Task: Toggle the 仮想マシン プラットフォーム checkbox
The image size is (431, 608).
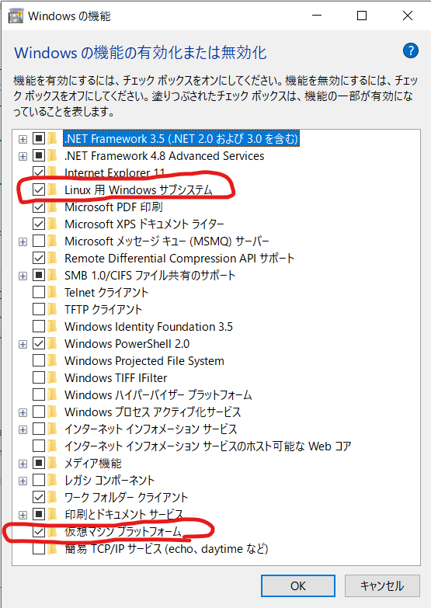Action: pyautogui.click(x=39, y=531)
